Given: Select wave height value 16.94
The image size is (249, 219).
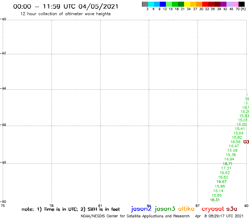Looking at the screenshot, I should (229, 159).
